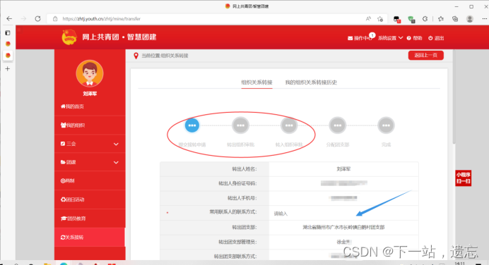489x265 pixels.
Task: Click the Youth League emblem logo
Action: coord(69,37)
